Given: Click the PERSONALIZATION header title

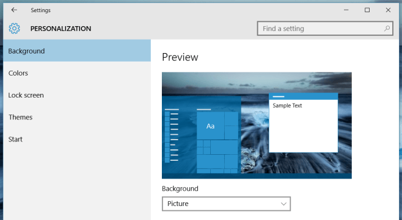Looking at the screenshot, I should (x=60, y=29).
